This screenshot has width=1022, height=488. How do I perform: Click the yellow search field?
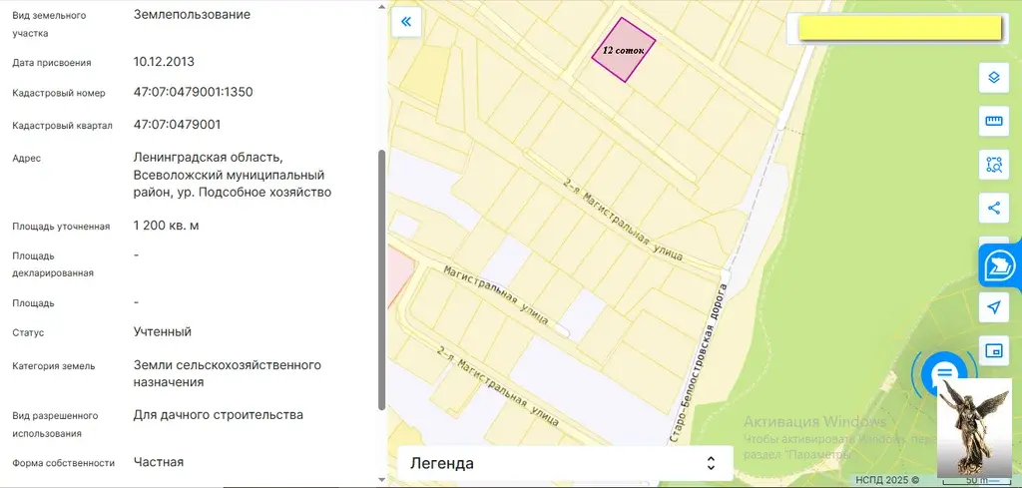899,28
